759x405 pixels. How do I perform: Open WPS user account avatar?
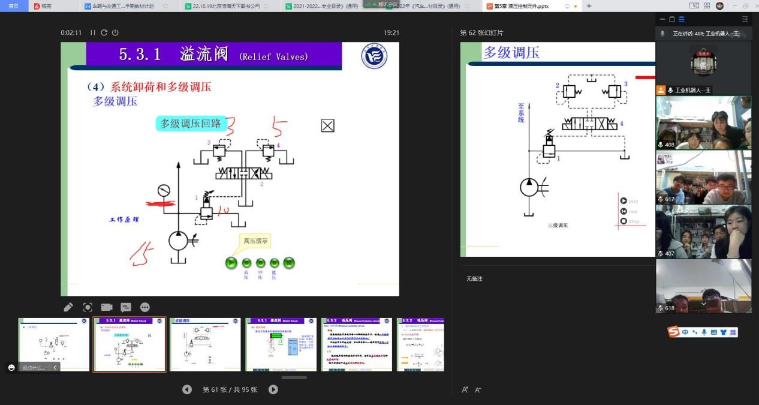pos(719,6)
